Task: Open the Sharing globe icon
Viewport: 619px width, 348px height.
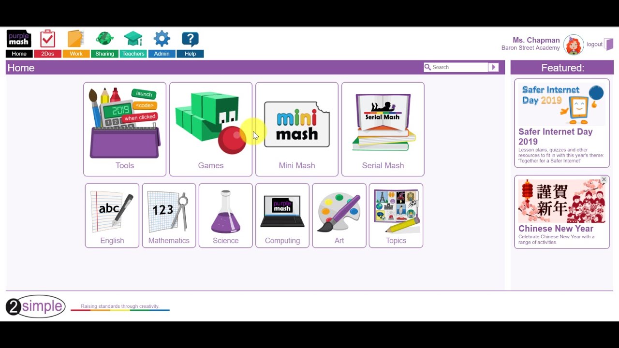Action: (104, 39)
